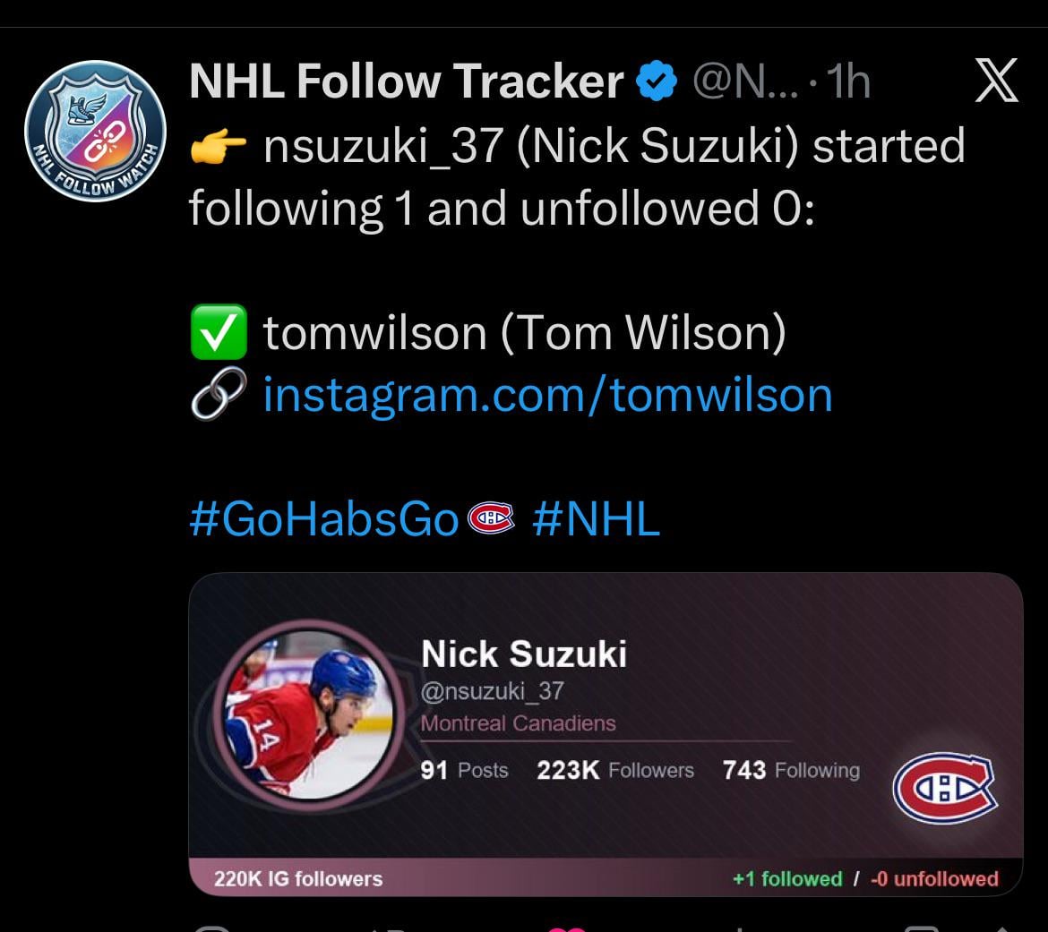The image size is (1048, 932).
Task: Click the 223K Followers stat
Action: tap(615, 770)
